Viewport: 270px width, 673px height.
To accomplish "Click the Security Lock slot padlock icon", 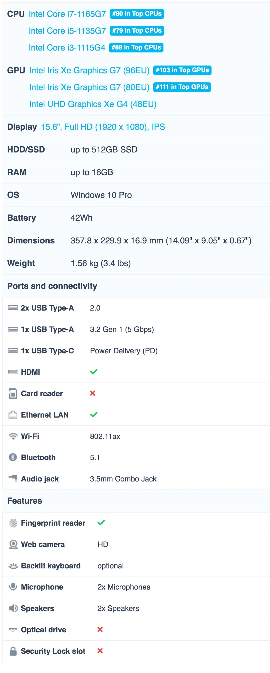I will tap(13, 651).
